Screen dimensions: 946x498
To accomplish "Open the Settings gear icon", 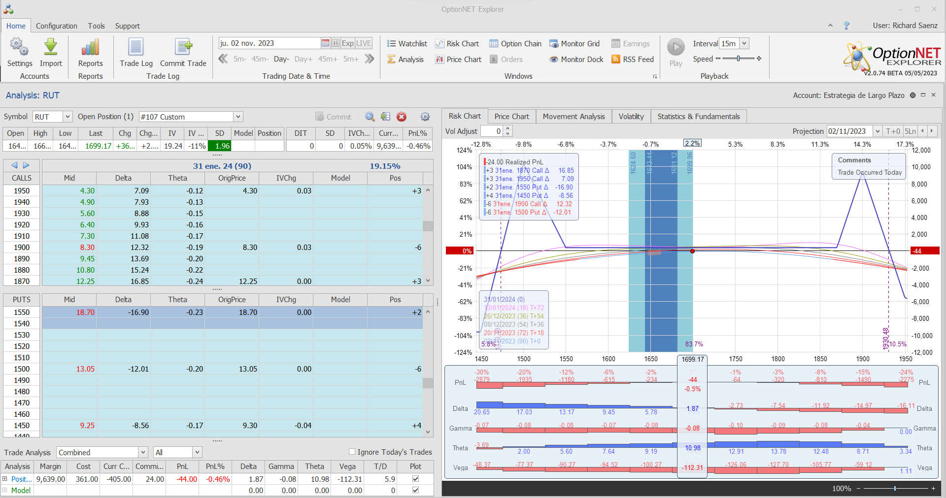I will 19,48.
